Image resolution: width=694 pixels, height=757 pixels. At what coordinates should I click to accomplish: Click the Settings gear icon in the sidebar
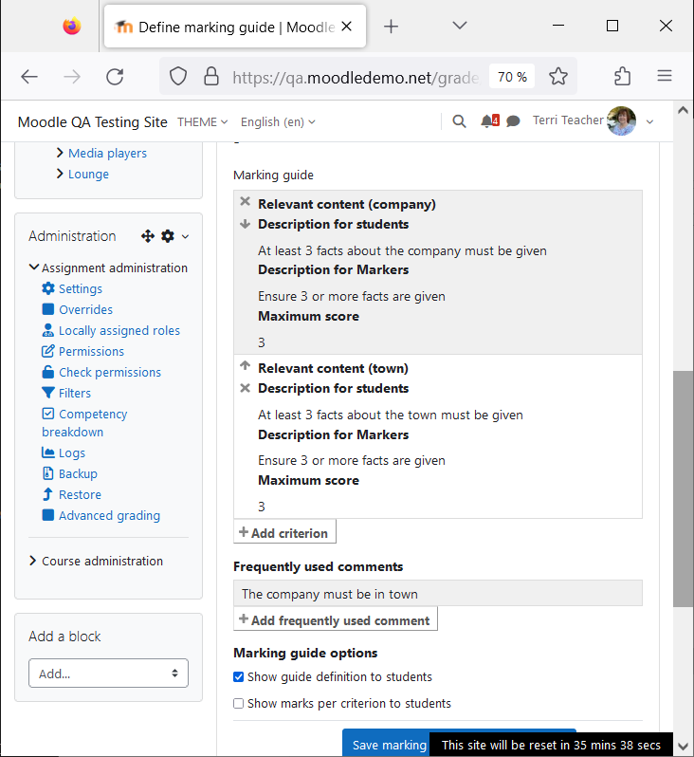pos(47,288)
